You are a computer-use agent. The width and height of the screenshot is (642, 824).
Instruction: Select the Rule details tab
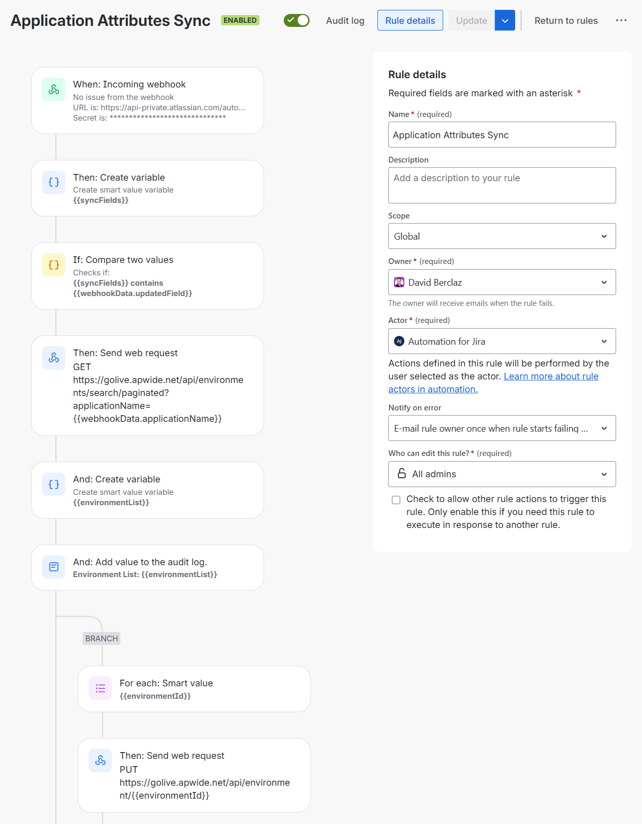click(410, 21)
